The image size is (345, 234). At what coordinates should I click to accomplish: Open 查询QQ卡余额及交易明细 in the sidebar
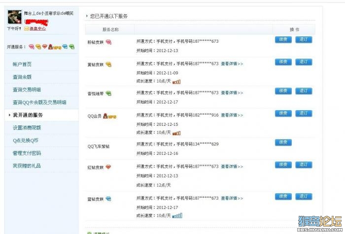[39, 103]
